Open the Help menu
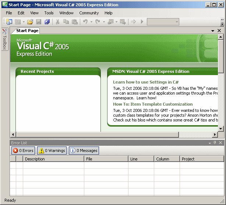226x205 pixels. tap(108, 13)
